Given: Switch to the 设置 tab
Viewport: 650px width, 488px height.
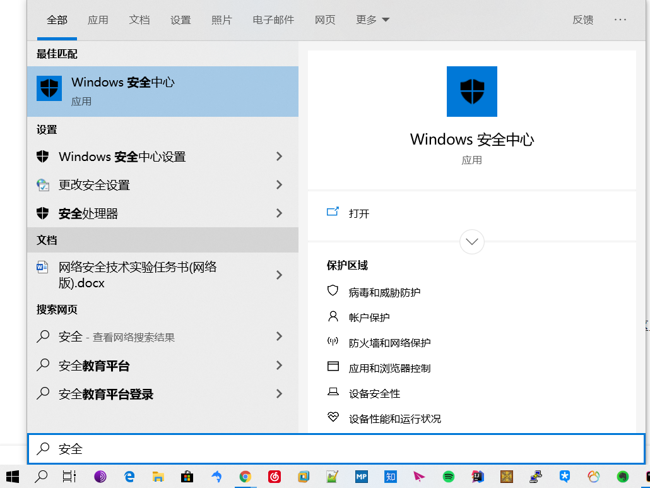Looking at the screenshot, I should 180,20.
